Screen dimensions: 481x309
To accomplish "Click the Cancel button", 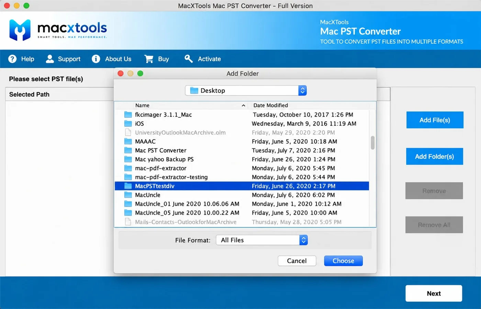I will (297, 261).
